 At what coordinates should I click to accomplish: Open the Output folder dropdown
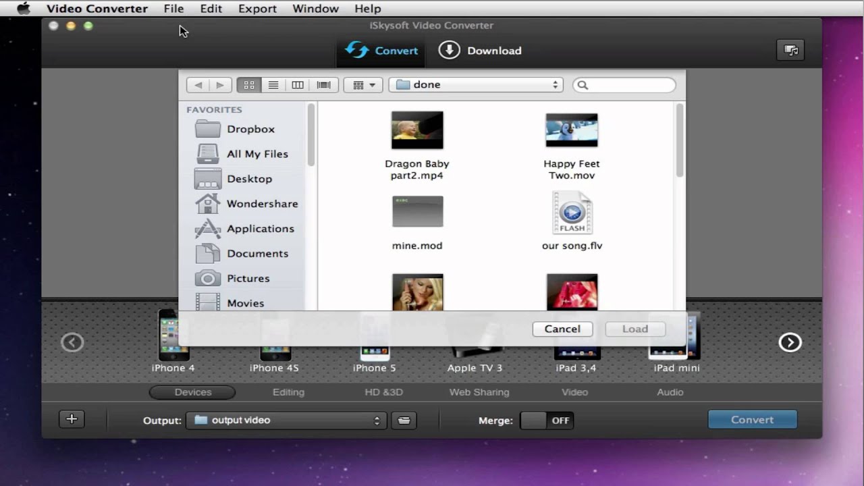(x=286, y=421)
